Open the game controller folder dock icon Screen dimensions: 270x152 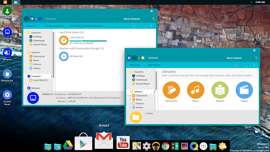click(213, 147)
